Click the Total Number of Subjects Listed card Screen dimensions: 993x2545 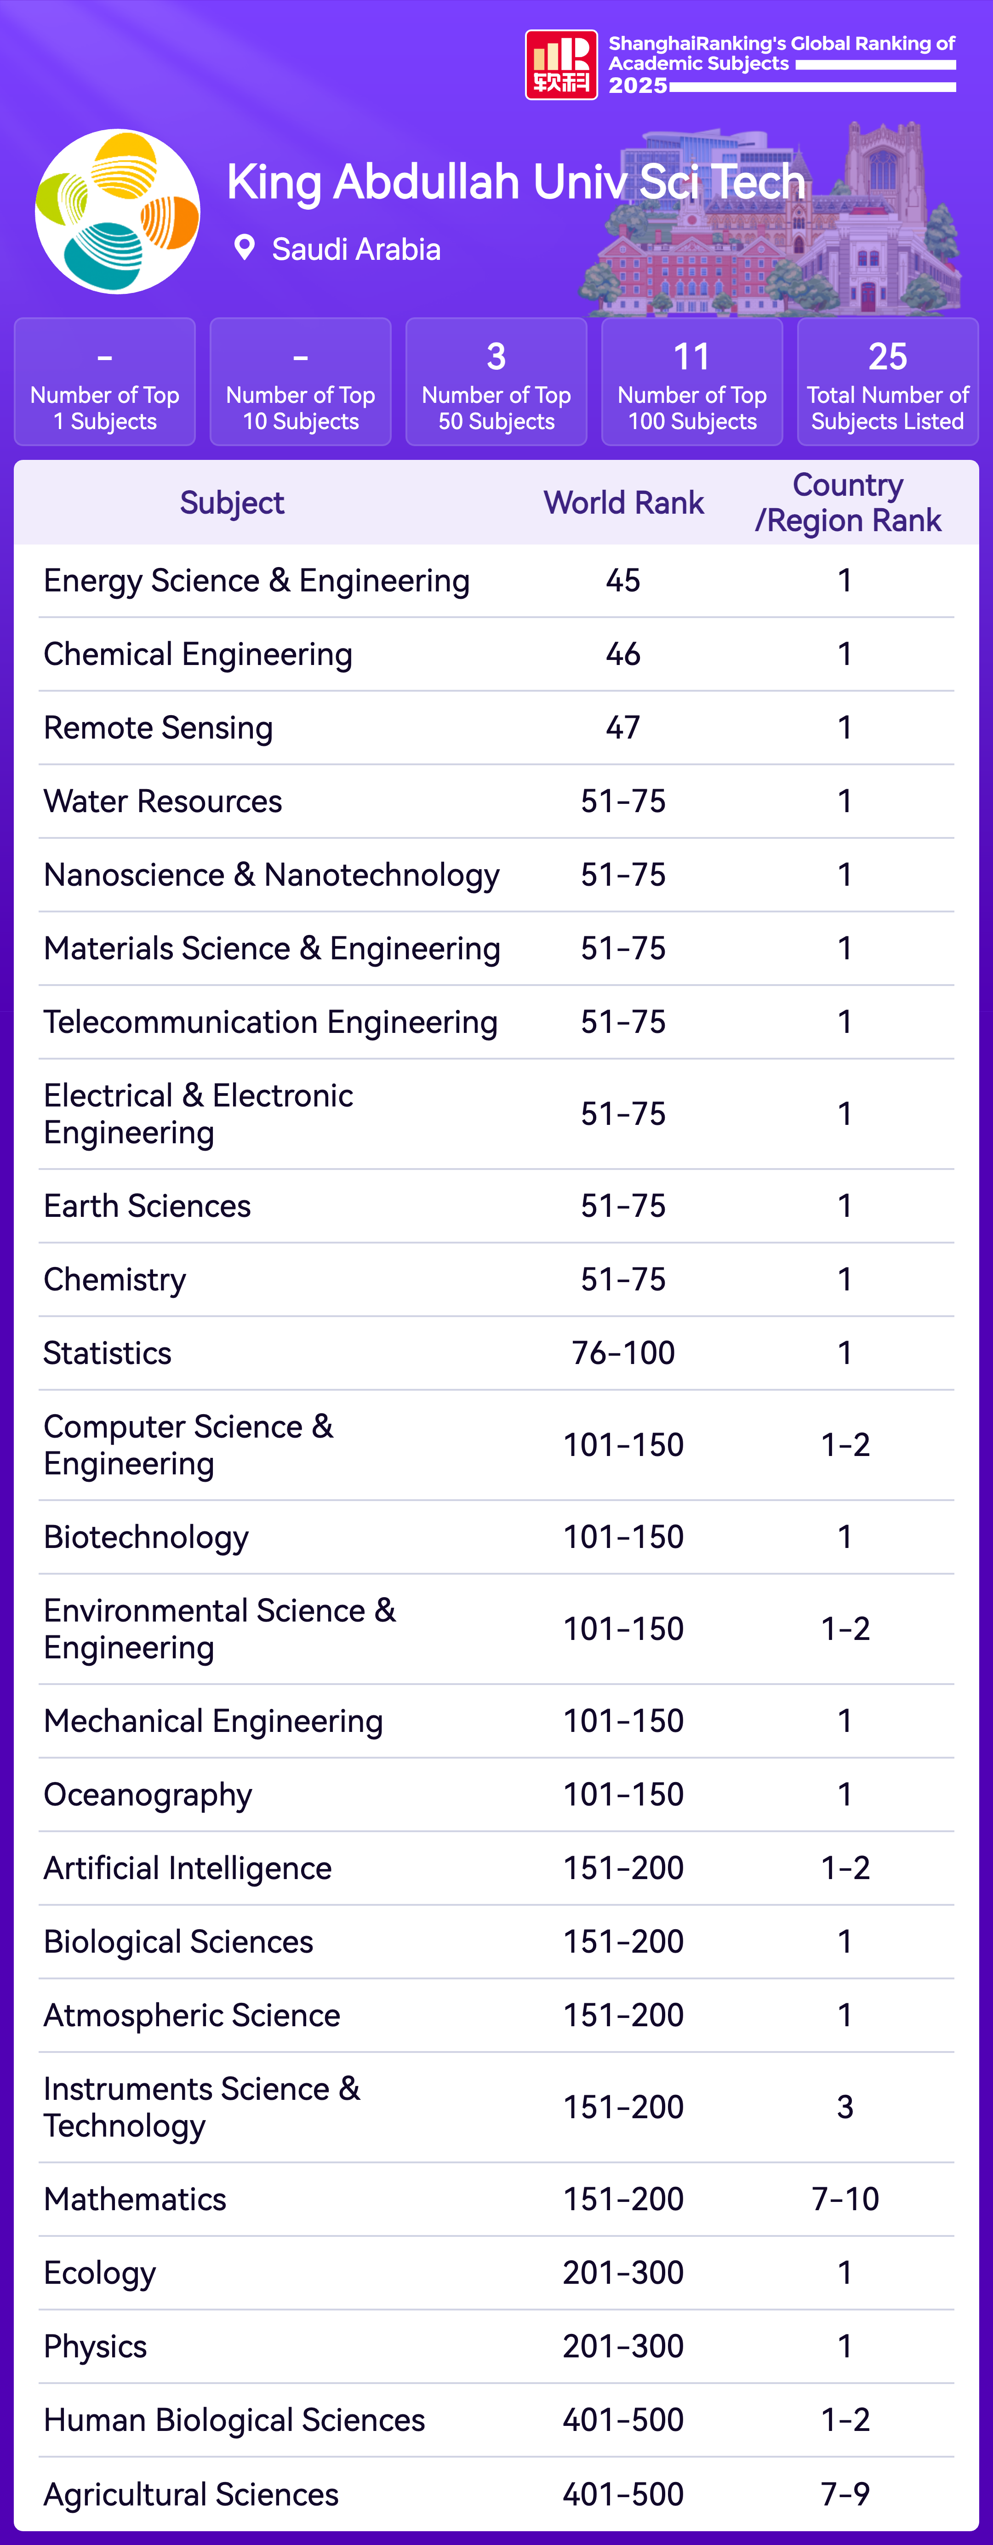pyautogui.click(x=887, y=382)
